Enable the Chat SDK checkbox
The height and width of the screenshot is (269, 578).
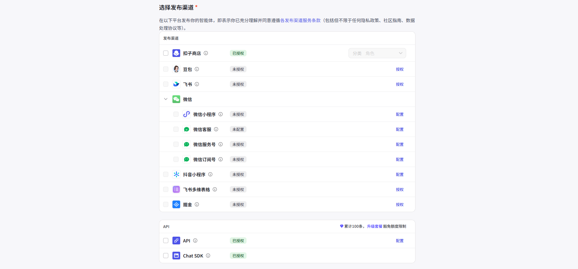166,256
